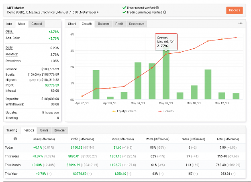The width and height of the screenshot is (251, 182).
Task: Click the Abs. Gain label
Action: point(12,38)
